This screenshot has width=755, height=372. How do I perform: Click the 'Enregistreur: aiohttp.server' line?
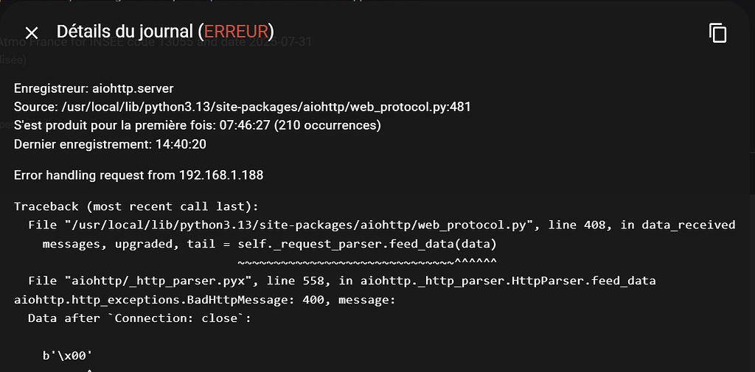coord(94,88)
